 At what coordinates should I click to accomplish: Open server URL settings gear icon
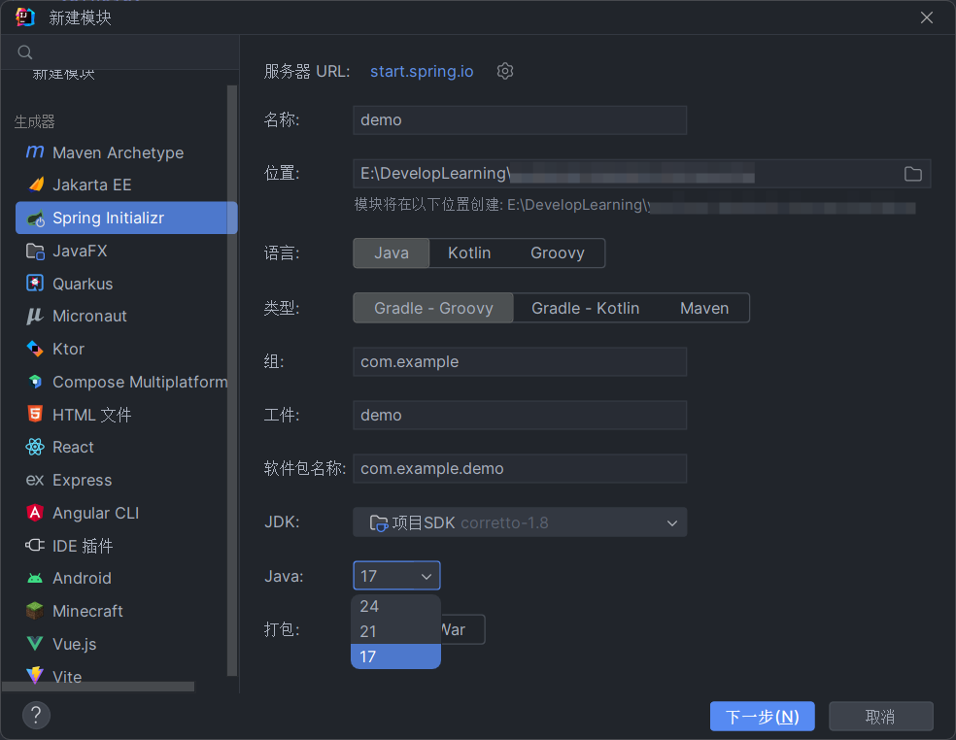504,71
